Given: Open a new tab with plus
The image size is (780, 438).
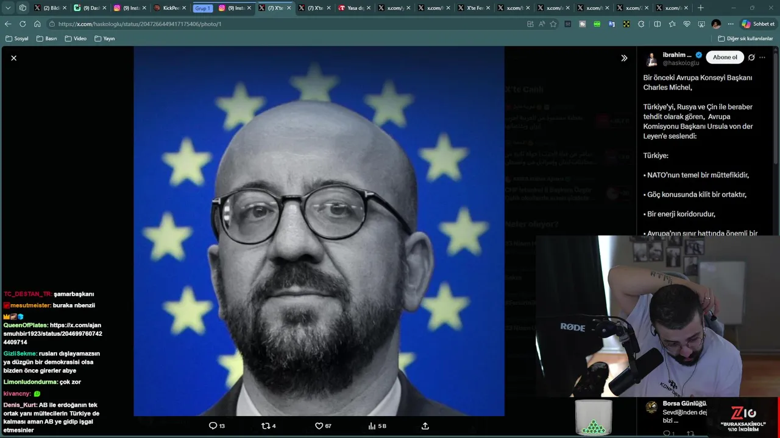Looking at the screenshot, I should pyautogui.click(x=700, y=8).
